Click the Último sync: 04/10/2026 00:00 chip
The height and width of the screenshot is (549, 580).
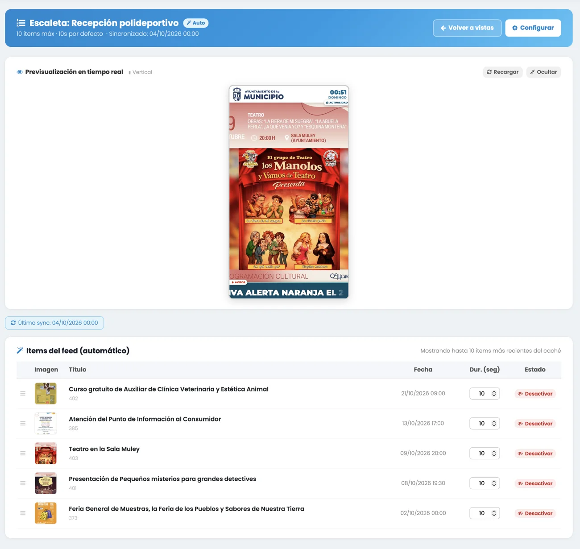54,323
